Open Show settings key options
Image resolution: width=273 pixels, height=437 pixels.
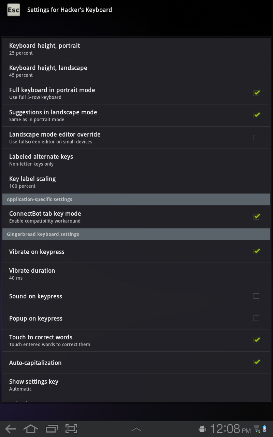(x=136, y=385)
